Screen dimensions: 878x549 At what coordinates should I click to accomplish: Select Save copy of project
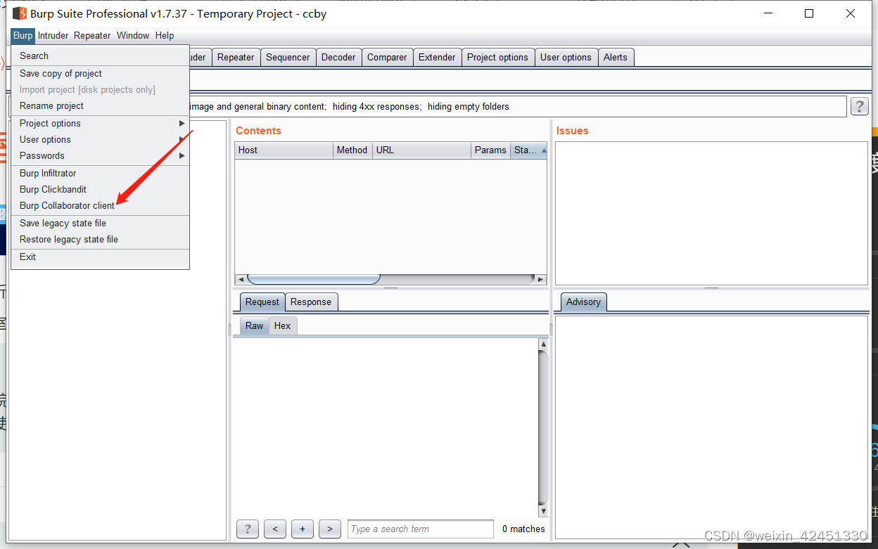click(x=100, y=73)
